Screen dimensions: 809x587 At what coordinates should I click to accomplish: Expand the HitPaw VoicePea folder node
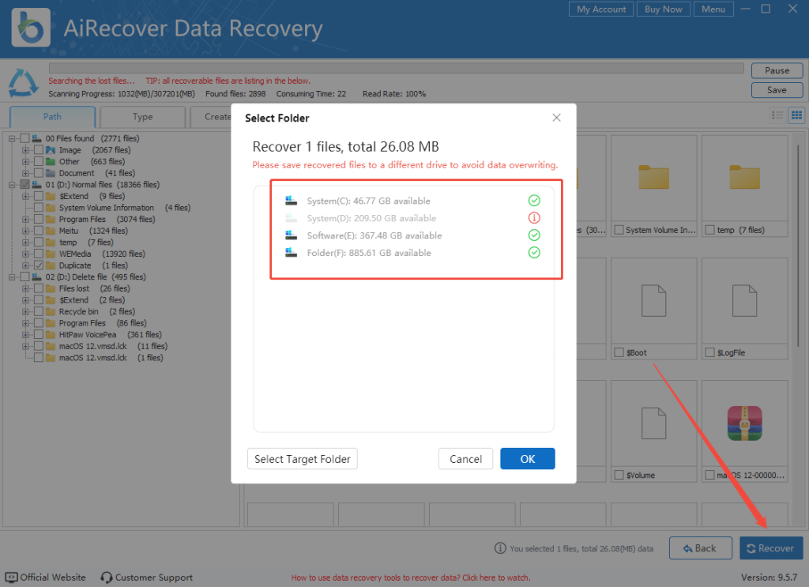coord(26,335)
